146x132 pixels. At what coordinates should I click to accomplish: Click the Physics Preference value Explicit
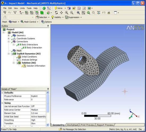38,96
